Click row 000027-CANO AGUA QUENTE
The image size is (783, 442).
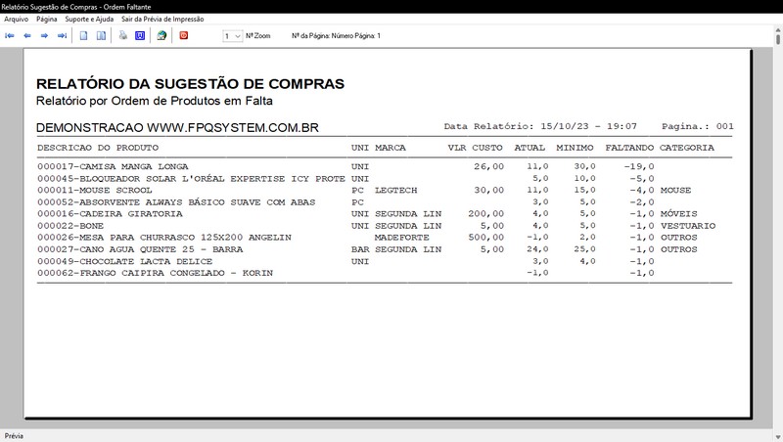[385, 249]
